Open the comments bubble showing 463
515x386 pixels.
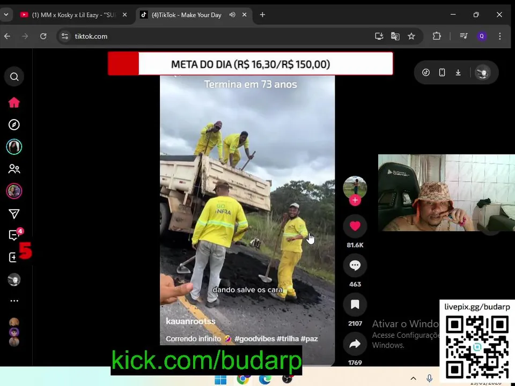(x=355, y=265)
